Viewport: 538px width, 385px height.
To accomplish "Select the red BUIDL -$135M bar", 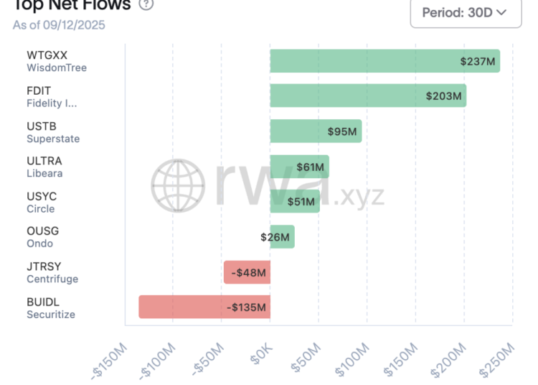I will (204, 307).
